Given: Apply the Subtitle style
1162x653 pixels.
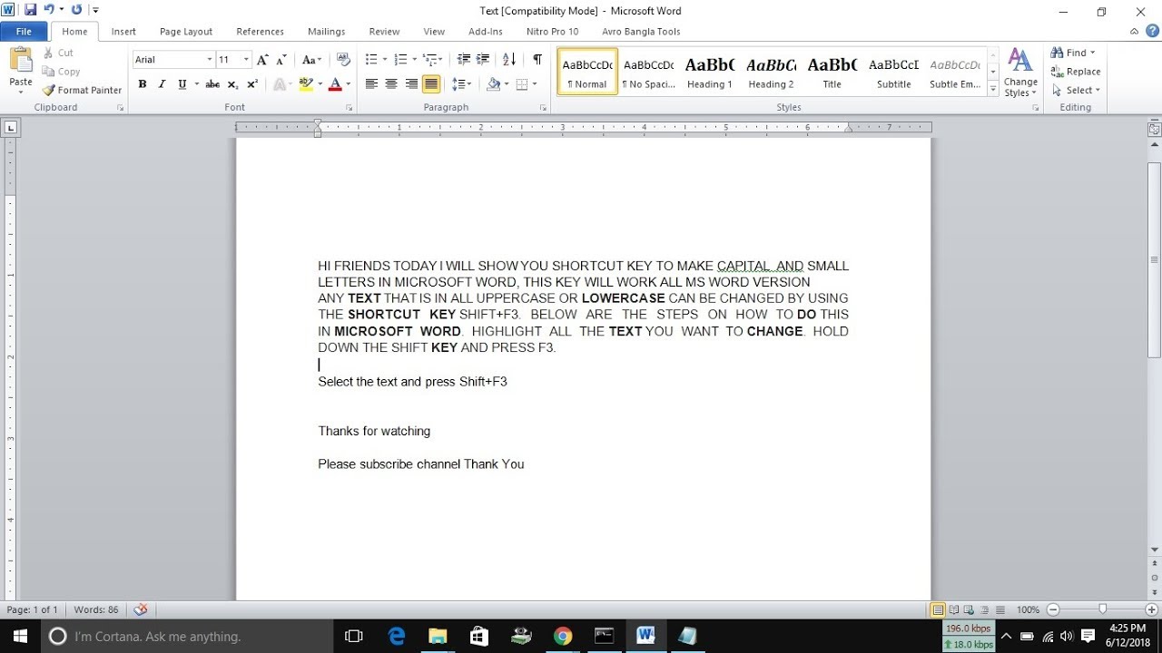Looking at the screenshot, I should click(893, 73).
